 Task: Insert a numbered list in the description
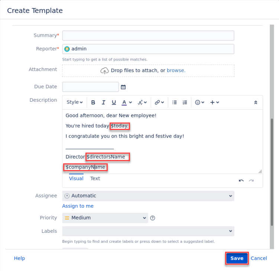[x=185, y=102]
